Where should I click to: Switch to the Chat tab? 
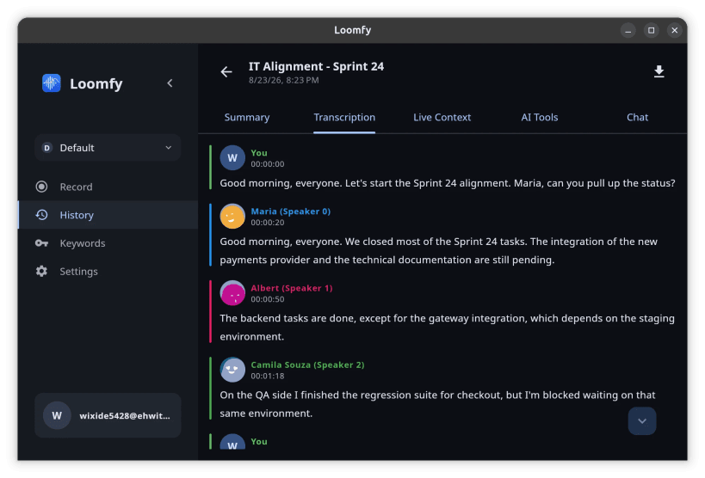tap(637, 117)
